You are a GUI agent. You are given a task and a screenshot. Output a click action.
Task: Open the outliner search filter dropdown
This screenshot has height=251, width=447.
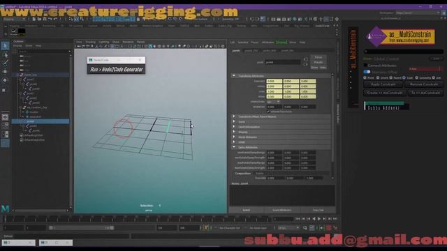pos(70,52)
